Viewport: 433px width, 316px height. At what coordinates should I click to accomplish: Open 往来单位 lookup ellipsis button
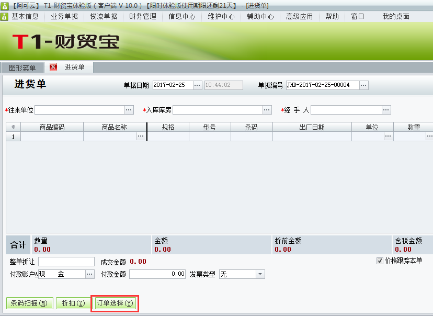tap(129, 110)
